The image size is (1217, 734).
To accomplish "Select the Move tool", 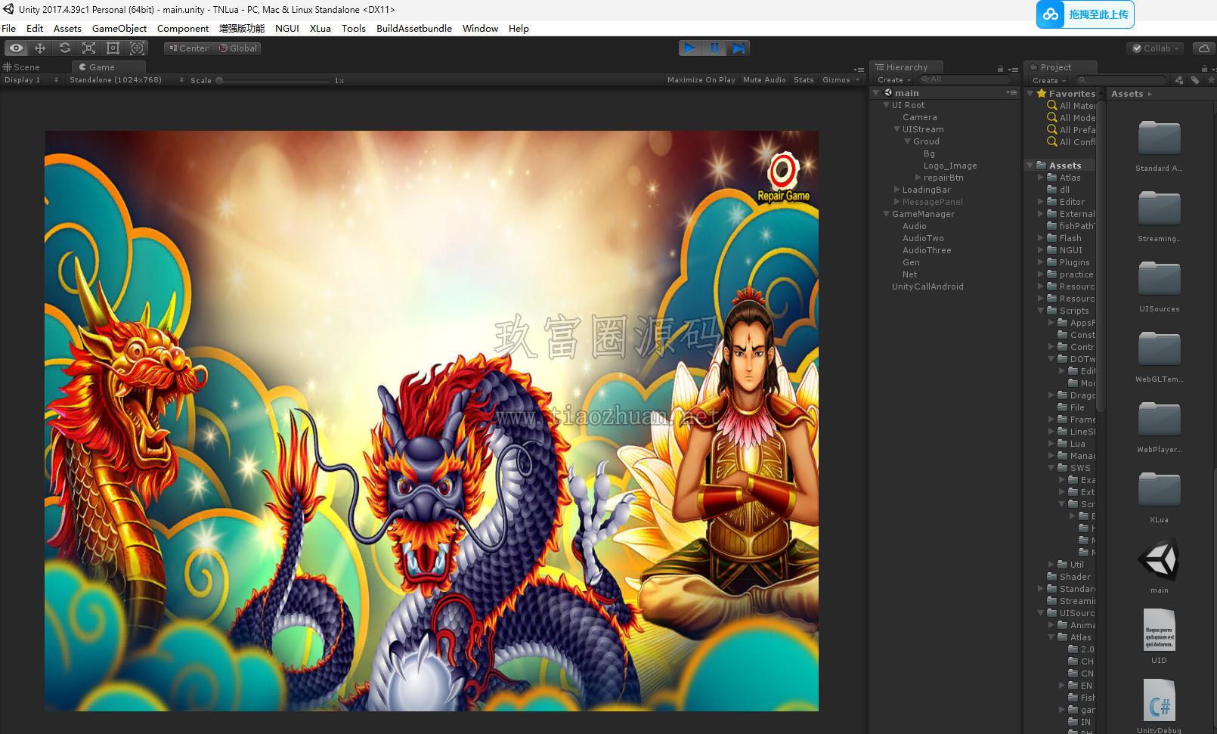I will [40, 48].
